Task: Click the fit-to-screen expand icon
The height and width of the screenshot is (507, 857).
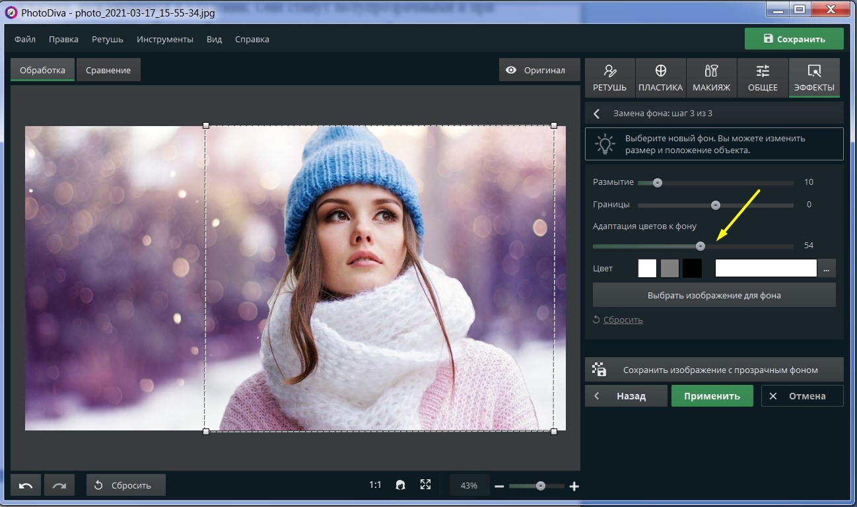Action: point(425,485)
